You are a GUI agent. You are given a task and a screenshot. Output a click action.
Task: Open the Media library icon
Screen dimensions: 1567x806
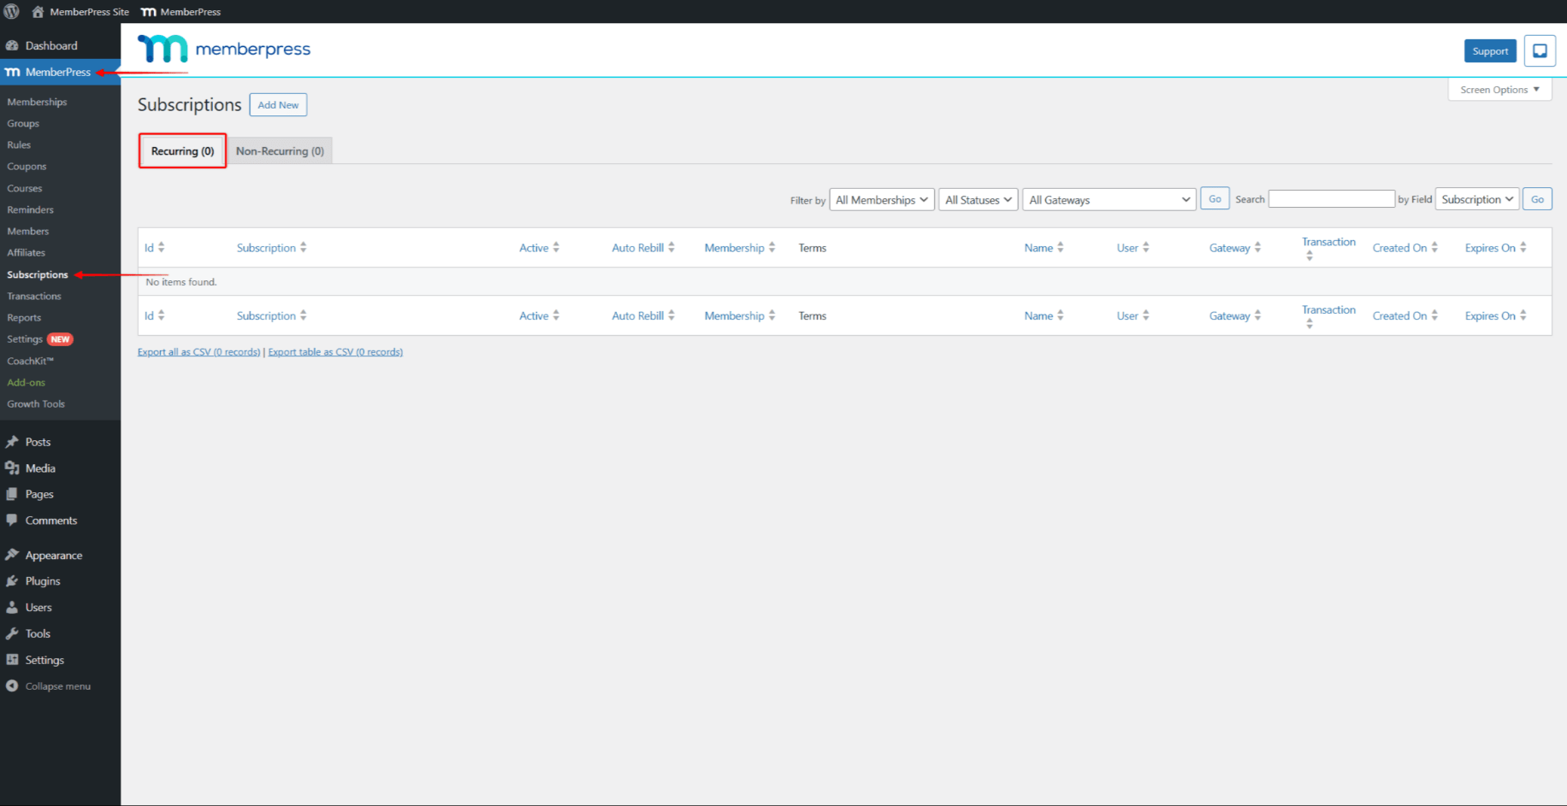12,468
